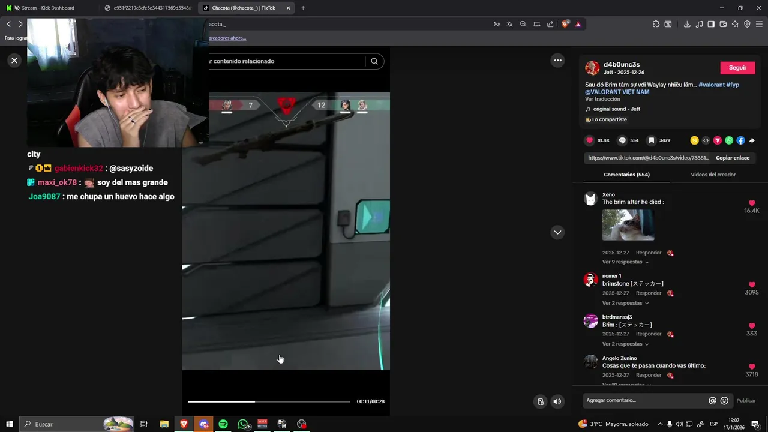Screen dimensions: 768x432
Task: Click the zoom magnifier icon in address bar
Action: (523, 24)
